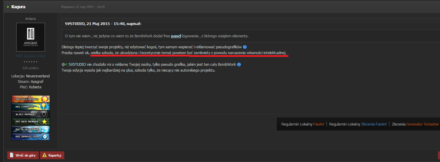Click the @SVSTUDIO mention in the post

point(77,64)
